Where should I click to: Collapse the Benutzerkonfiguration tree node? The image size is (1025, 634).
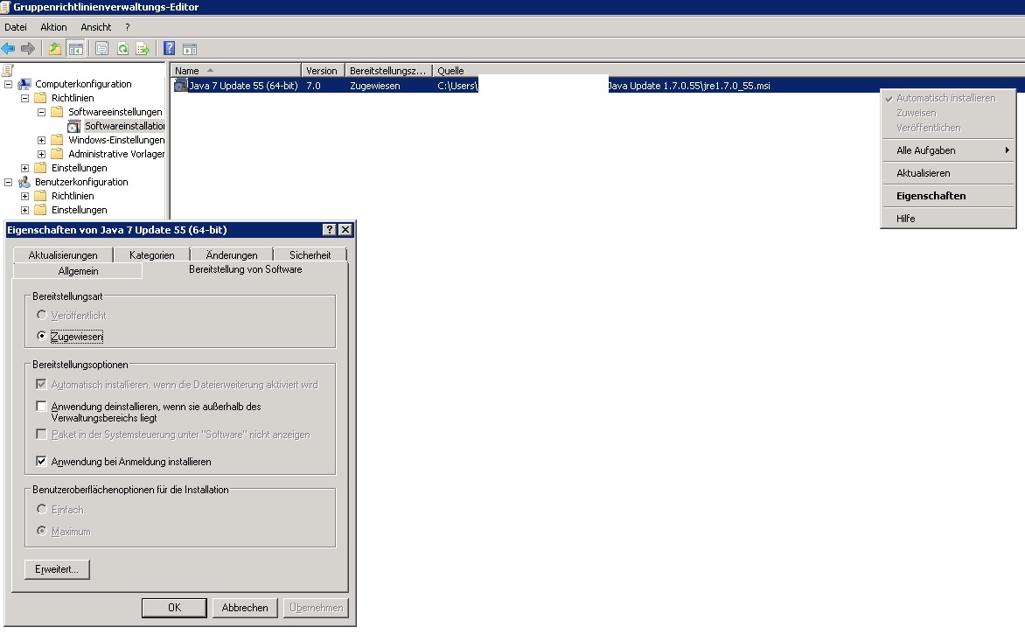(x=8, y=183)
